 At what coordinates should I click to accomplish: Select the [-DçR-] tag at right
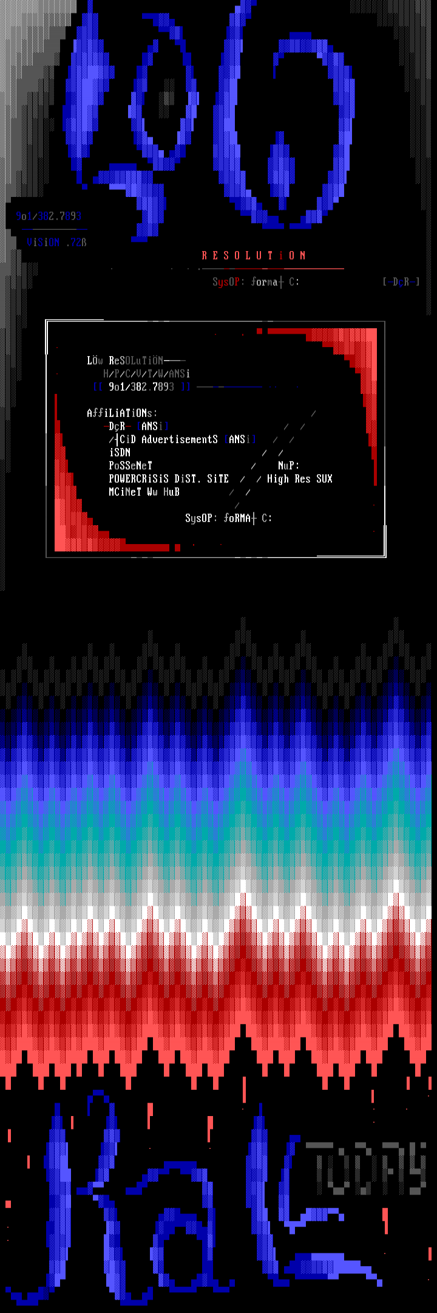(x=401, y=281)
